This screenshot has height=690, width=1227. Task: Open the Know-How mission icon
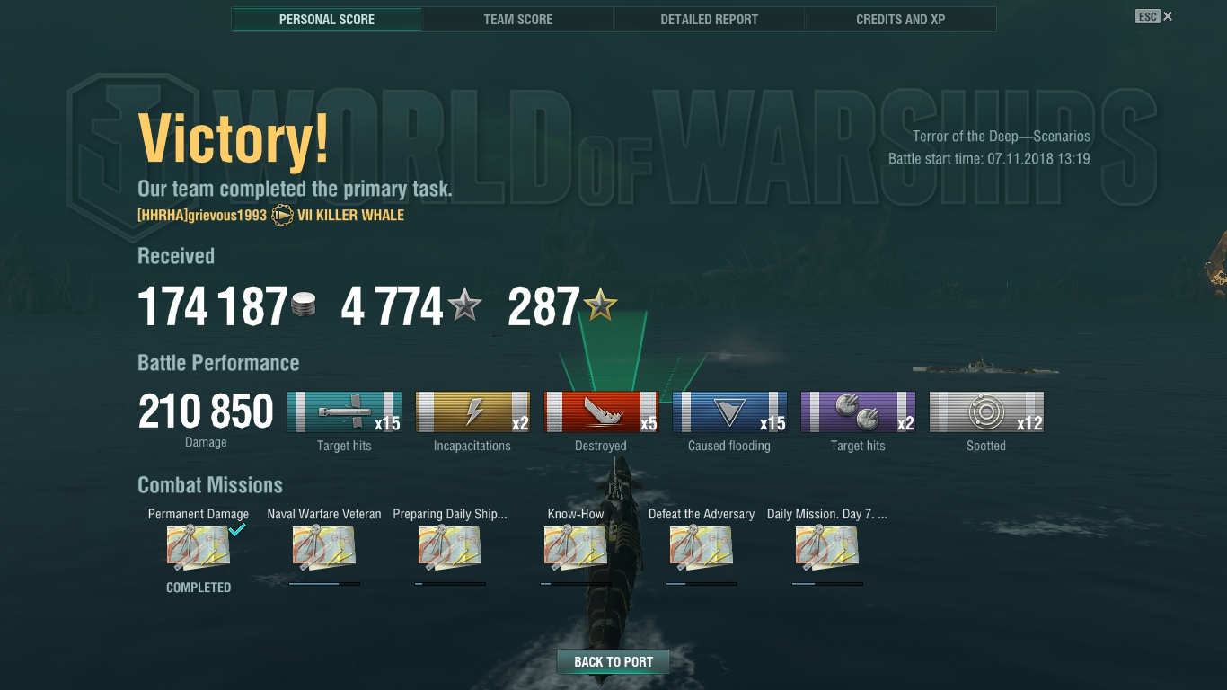pos(576,548)
